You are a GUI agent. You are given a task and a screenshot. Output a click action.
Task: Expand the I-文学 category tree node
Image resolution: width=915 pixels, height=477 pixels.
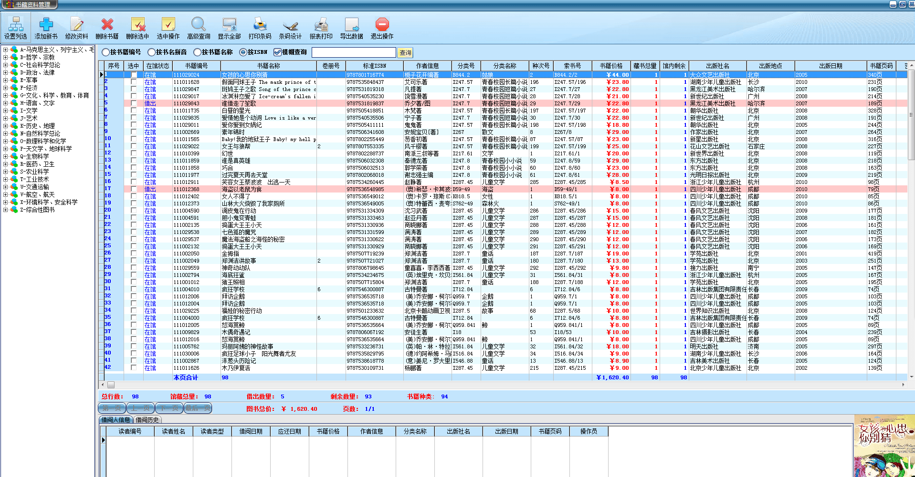(x=5, y=111)
